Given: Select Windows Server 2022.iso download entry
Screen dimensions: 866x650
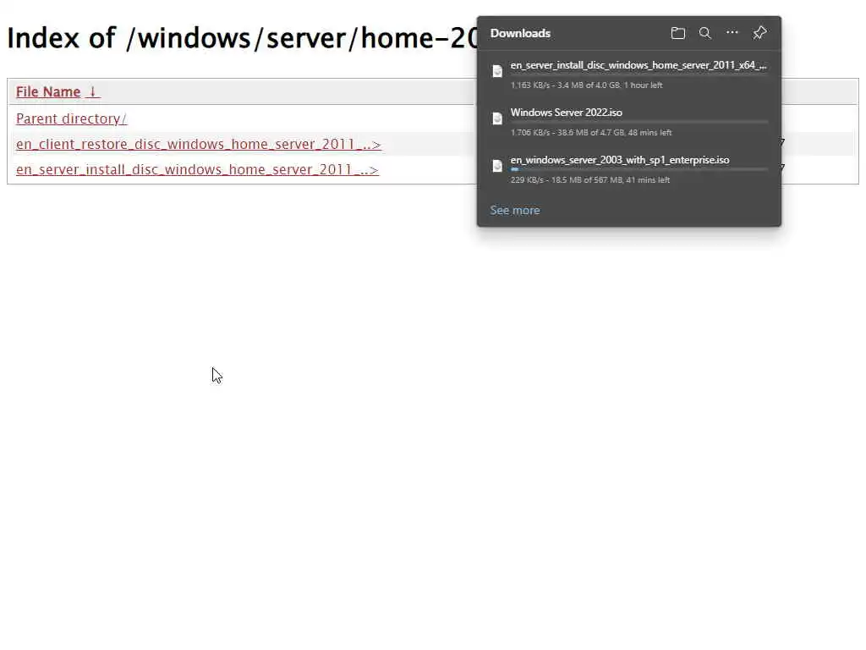Looking at the screenshot, I should pos(629,122).
